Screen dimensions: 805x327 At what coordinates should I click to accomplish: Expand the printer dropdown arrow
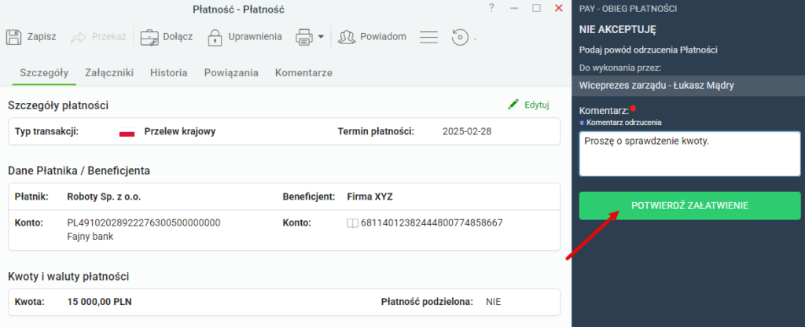(321, 37)
